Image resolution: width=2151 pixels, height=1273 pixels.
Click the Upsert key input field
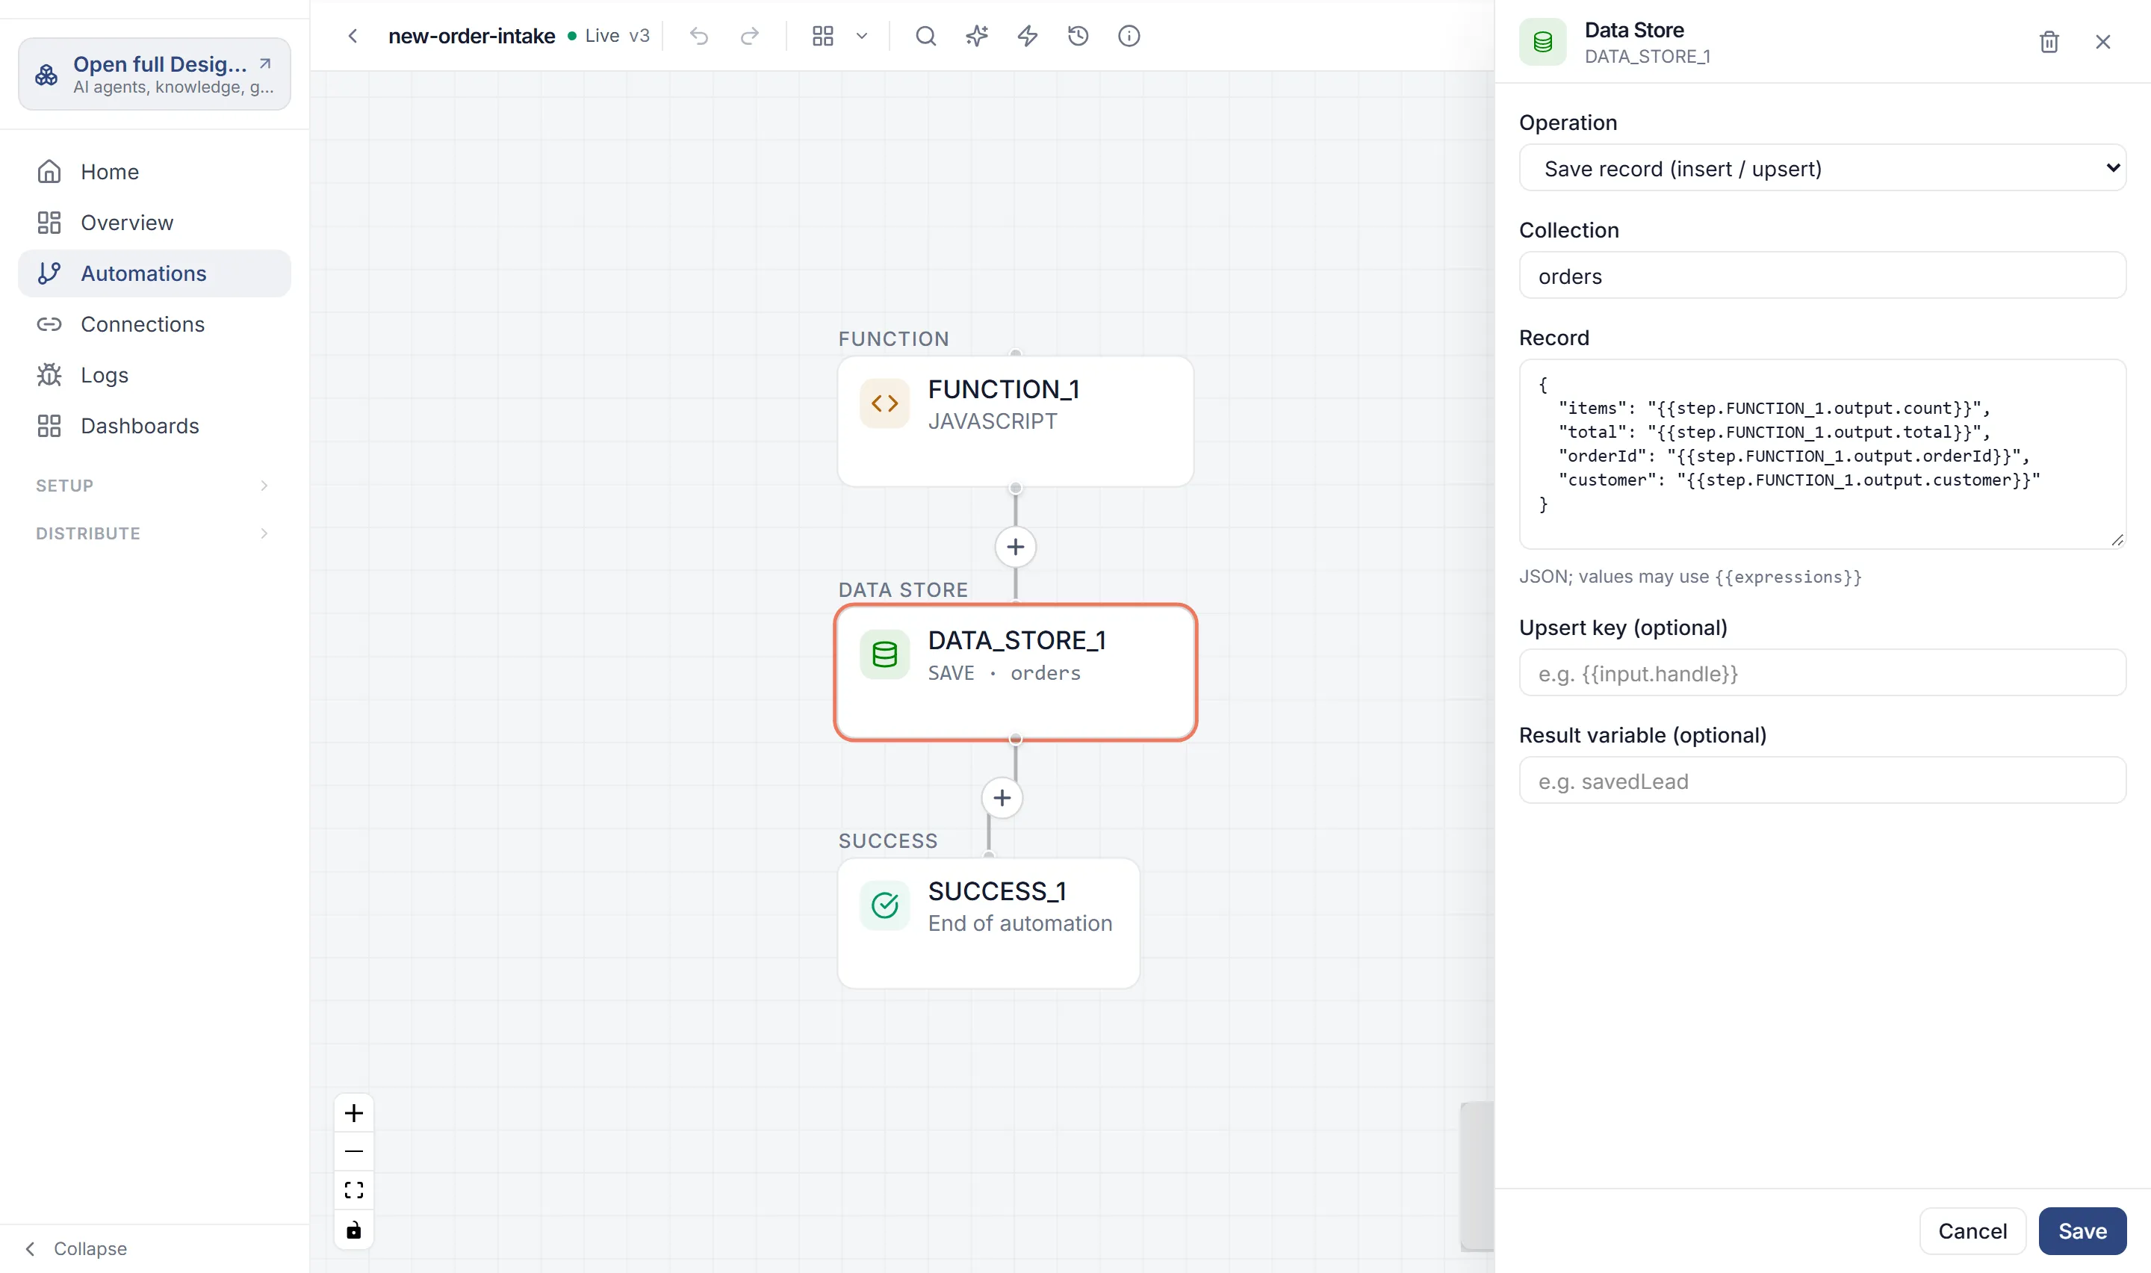tap(1822, 673)
